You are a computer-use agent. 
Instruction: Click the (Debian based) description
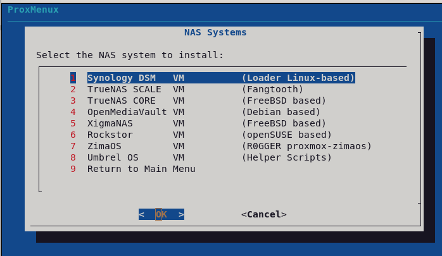pyautogui.click(x=281, y=112)
